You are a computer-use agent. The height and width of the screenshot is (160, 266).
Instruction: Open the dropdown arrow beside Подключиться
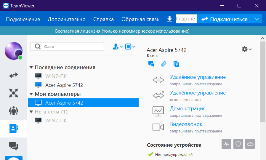point(257,19)
